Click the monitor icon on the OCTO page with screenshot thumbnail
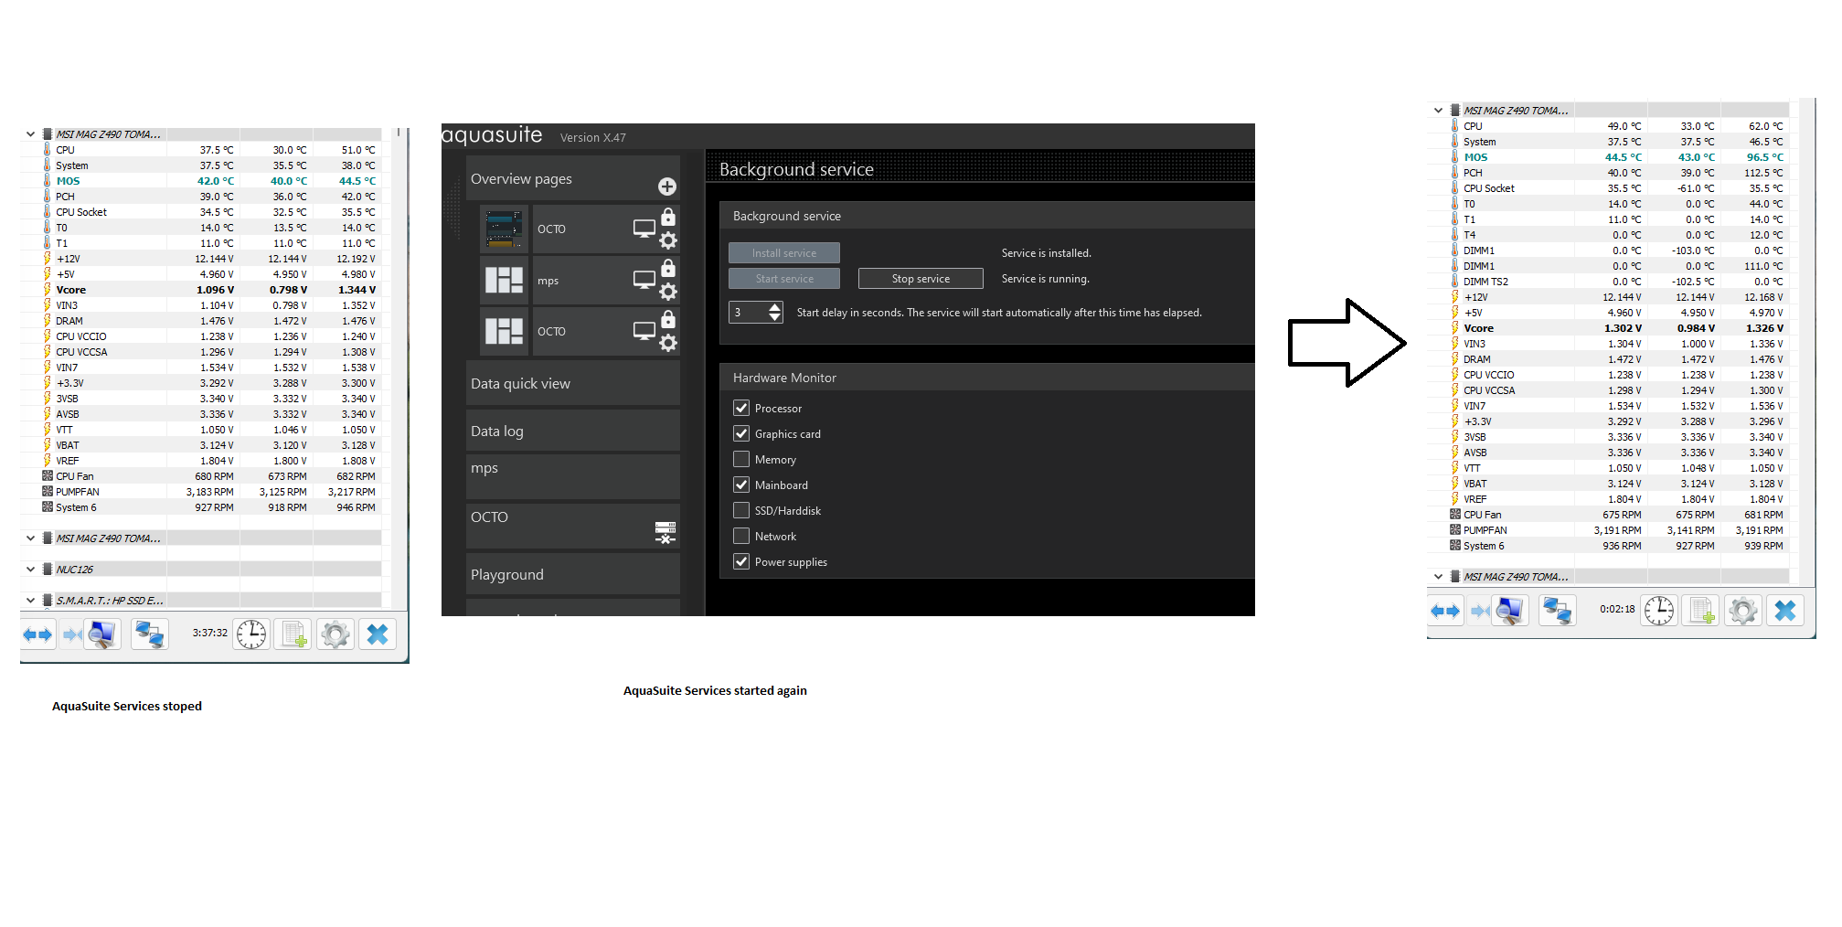Viewport: 1842px width, 927px height. pos(644,229)
